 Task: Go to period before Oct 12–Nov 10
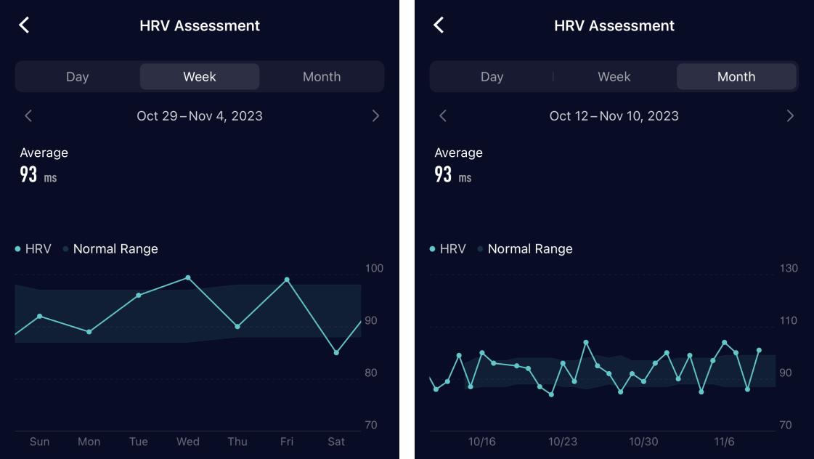[443, 115]
